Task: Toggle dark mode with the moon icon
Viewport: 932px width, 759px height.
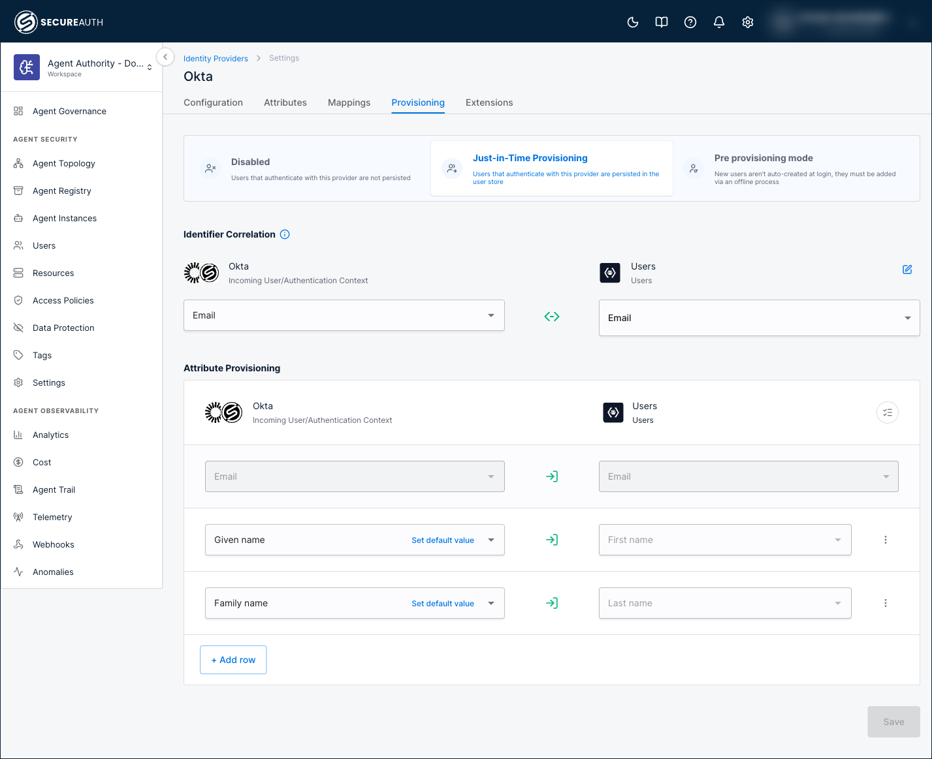Action: (632, 22)
